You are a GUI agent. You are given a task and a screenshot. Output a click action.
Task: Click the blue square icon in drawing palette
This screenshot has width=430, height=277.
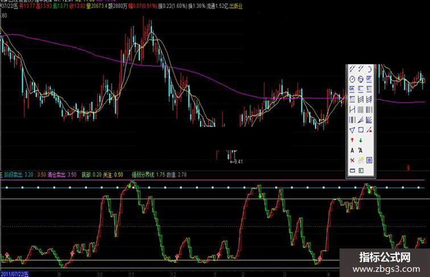[369, 160]
